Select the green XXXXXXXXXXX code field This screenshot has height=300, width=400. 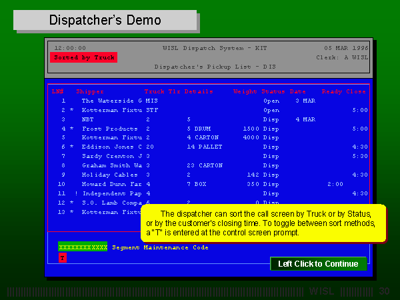point(83,247)
